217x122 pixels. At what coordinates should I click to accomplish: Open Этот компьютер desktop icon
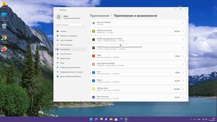tap(4, 17)
